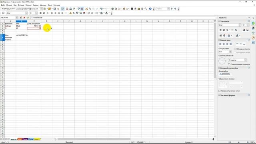This screenshot has height=144, width=256.
Task: Toggle show grid lines checkbox
Action: point(220,91)
